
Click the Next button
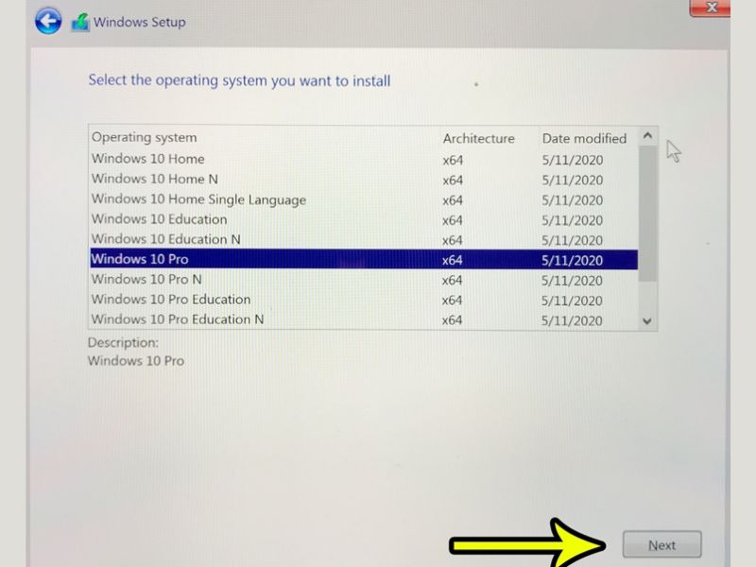click(x=662, y=545)
